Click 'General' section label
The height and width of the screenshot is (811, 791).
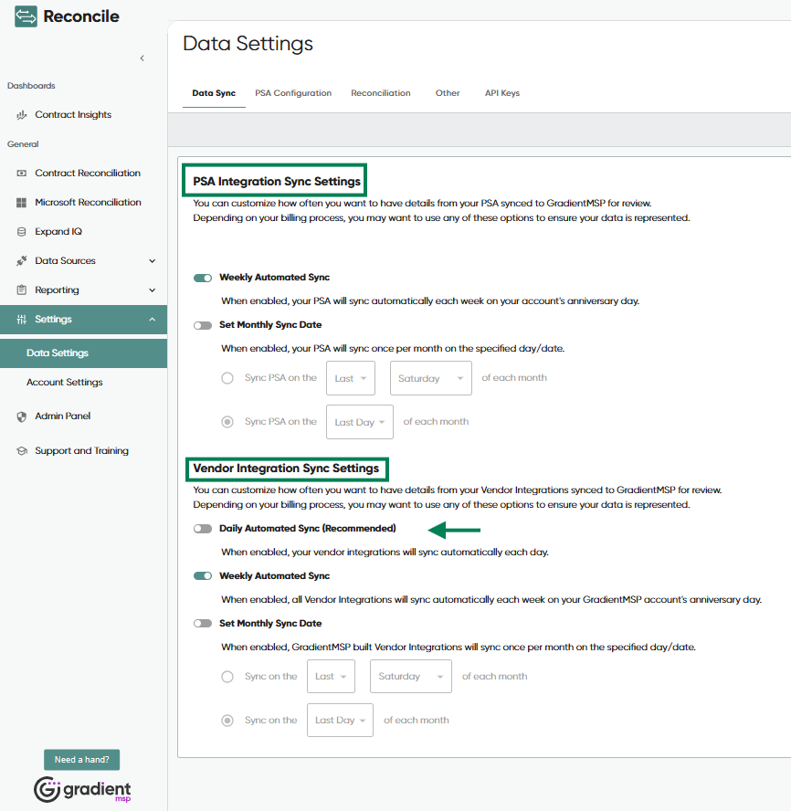23,144
